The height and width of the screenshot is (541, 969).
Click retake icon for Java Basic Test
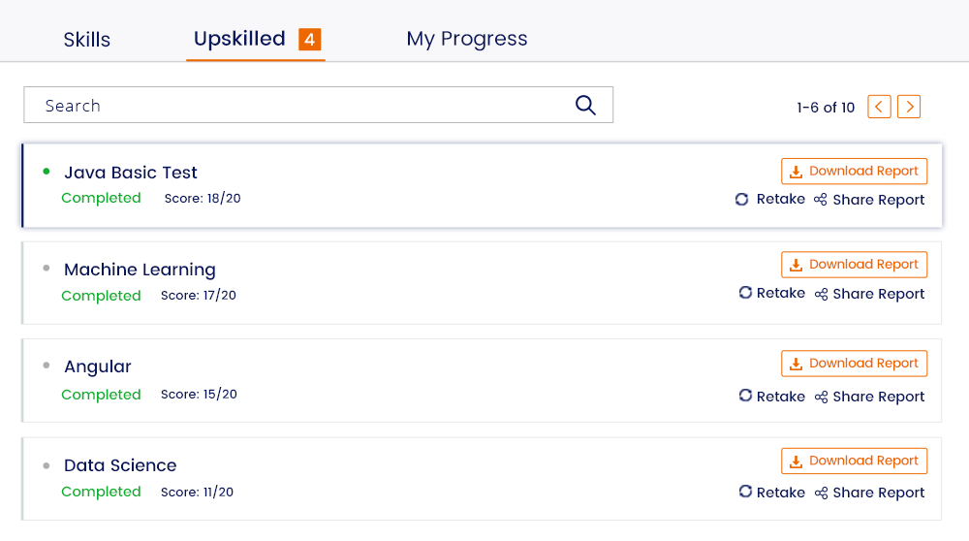point(741,199)
